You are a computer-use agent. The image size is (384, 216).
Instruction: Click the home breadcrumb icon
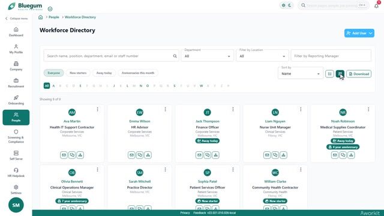(41, 17)
